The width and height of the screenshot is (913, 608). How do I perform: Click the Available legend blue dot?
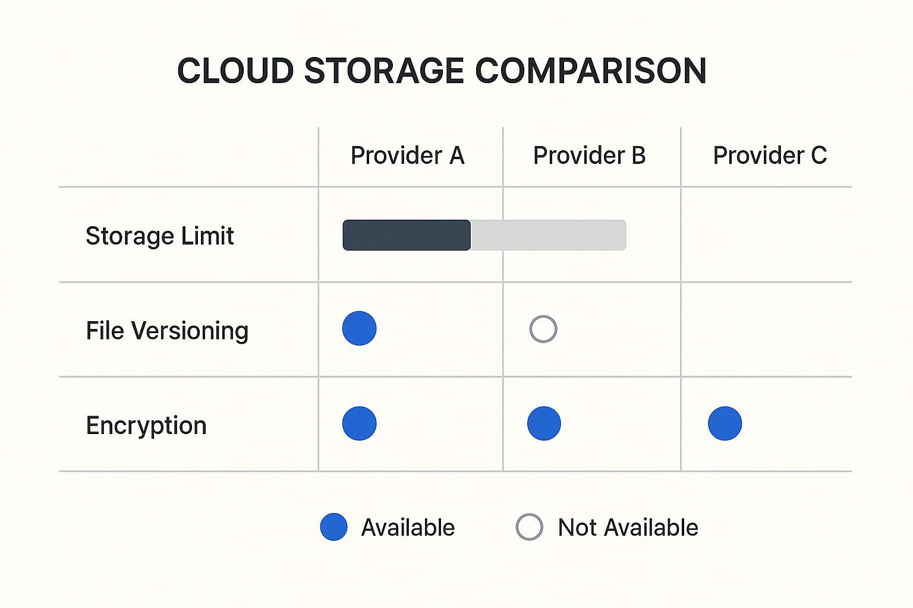333,527
